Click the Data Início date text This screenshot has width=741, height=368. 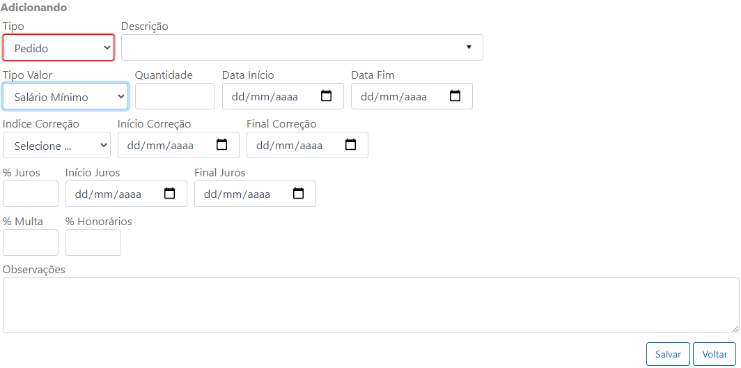tap(265, 97)
